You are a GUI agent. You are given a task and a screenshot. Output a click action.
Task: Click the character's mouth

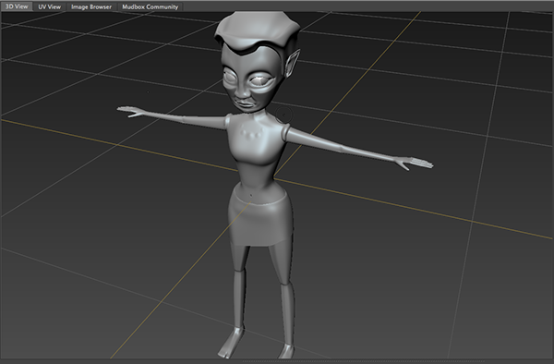(x=246, y=103)
